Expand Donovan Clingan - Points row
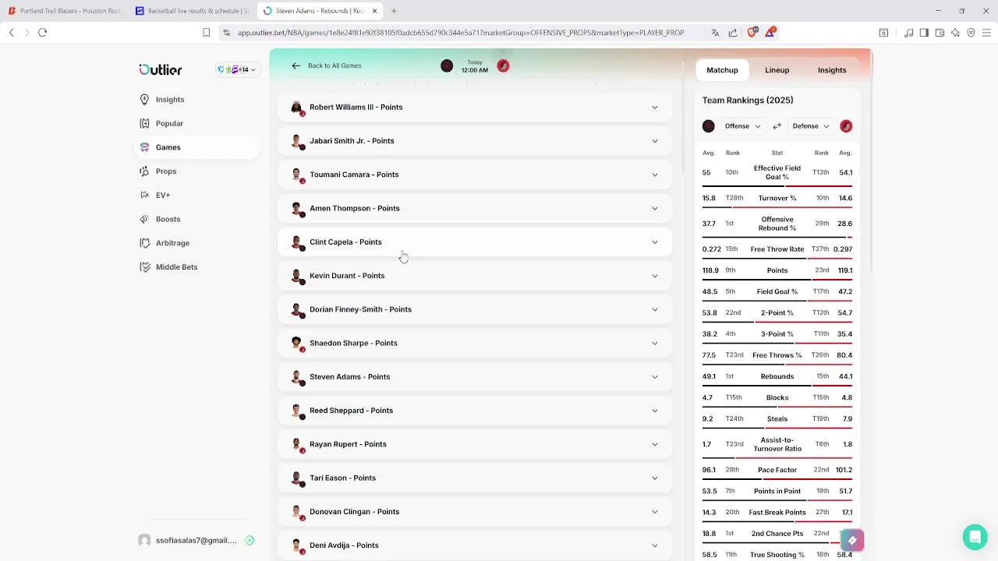The height and width of the screenshot is (561, 998). (475, 512)
